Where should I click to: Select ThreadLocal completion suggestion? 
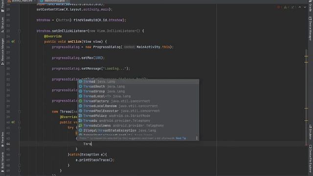pyautogui.click(x=138, y=96)
